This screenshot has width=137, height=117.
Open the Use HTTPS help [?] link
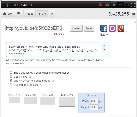[29, 77]
